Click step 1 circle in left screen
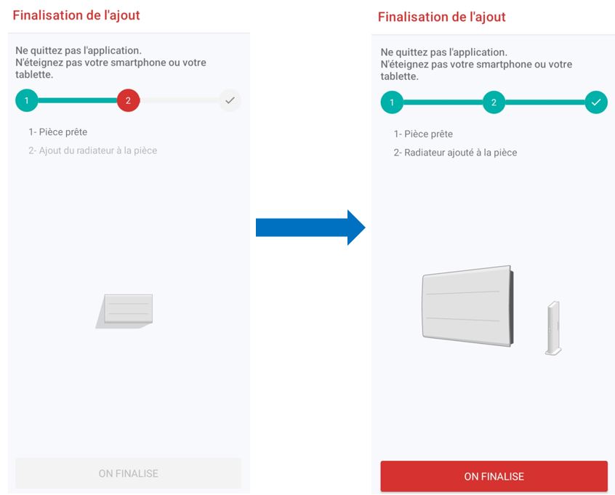The image size is (615, 495). pos(27,100)
